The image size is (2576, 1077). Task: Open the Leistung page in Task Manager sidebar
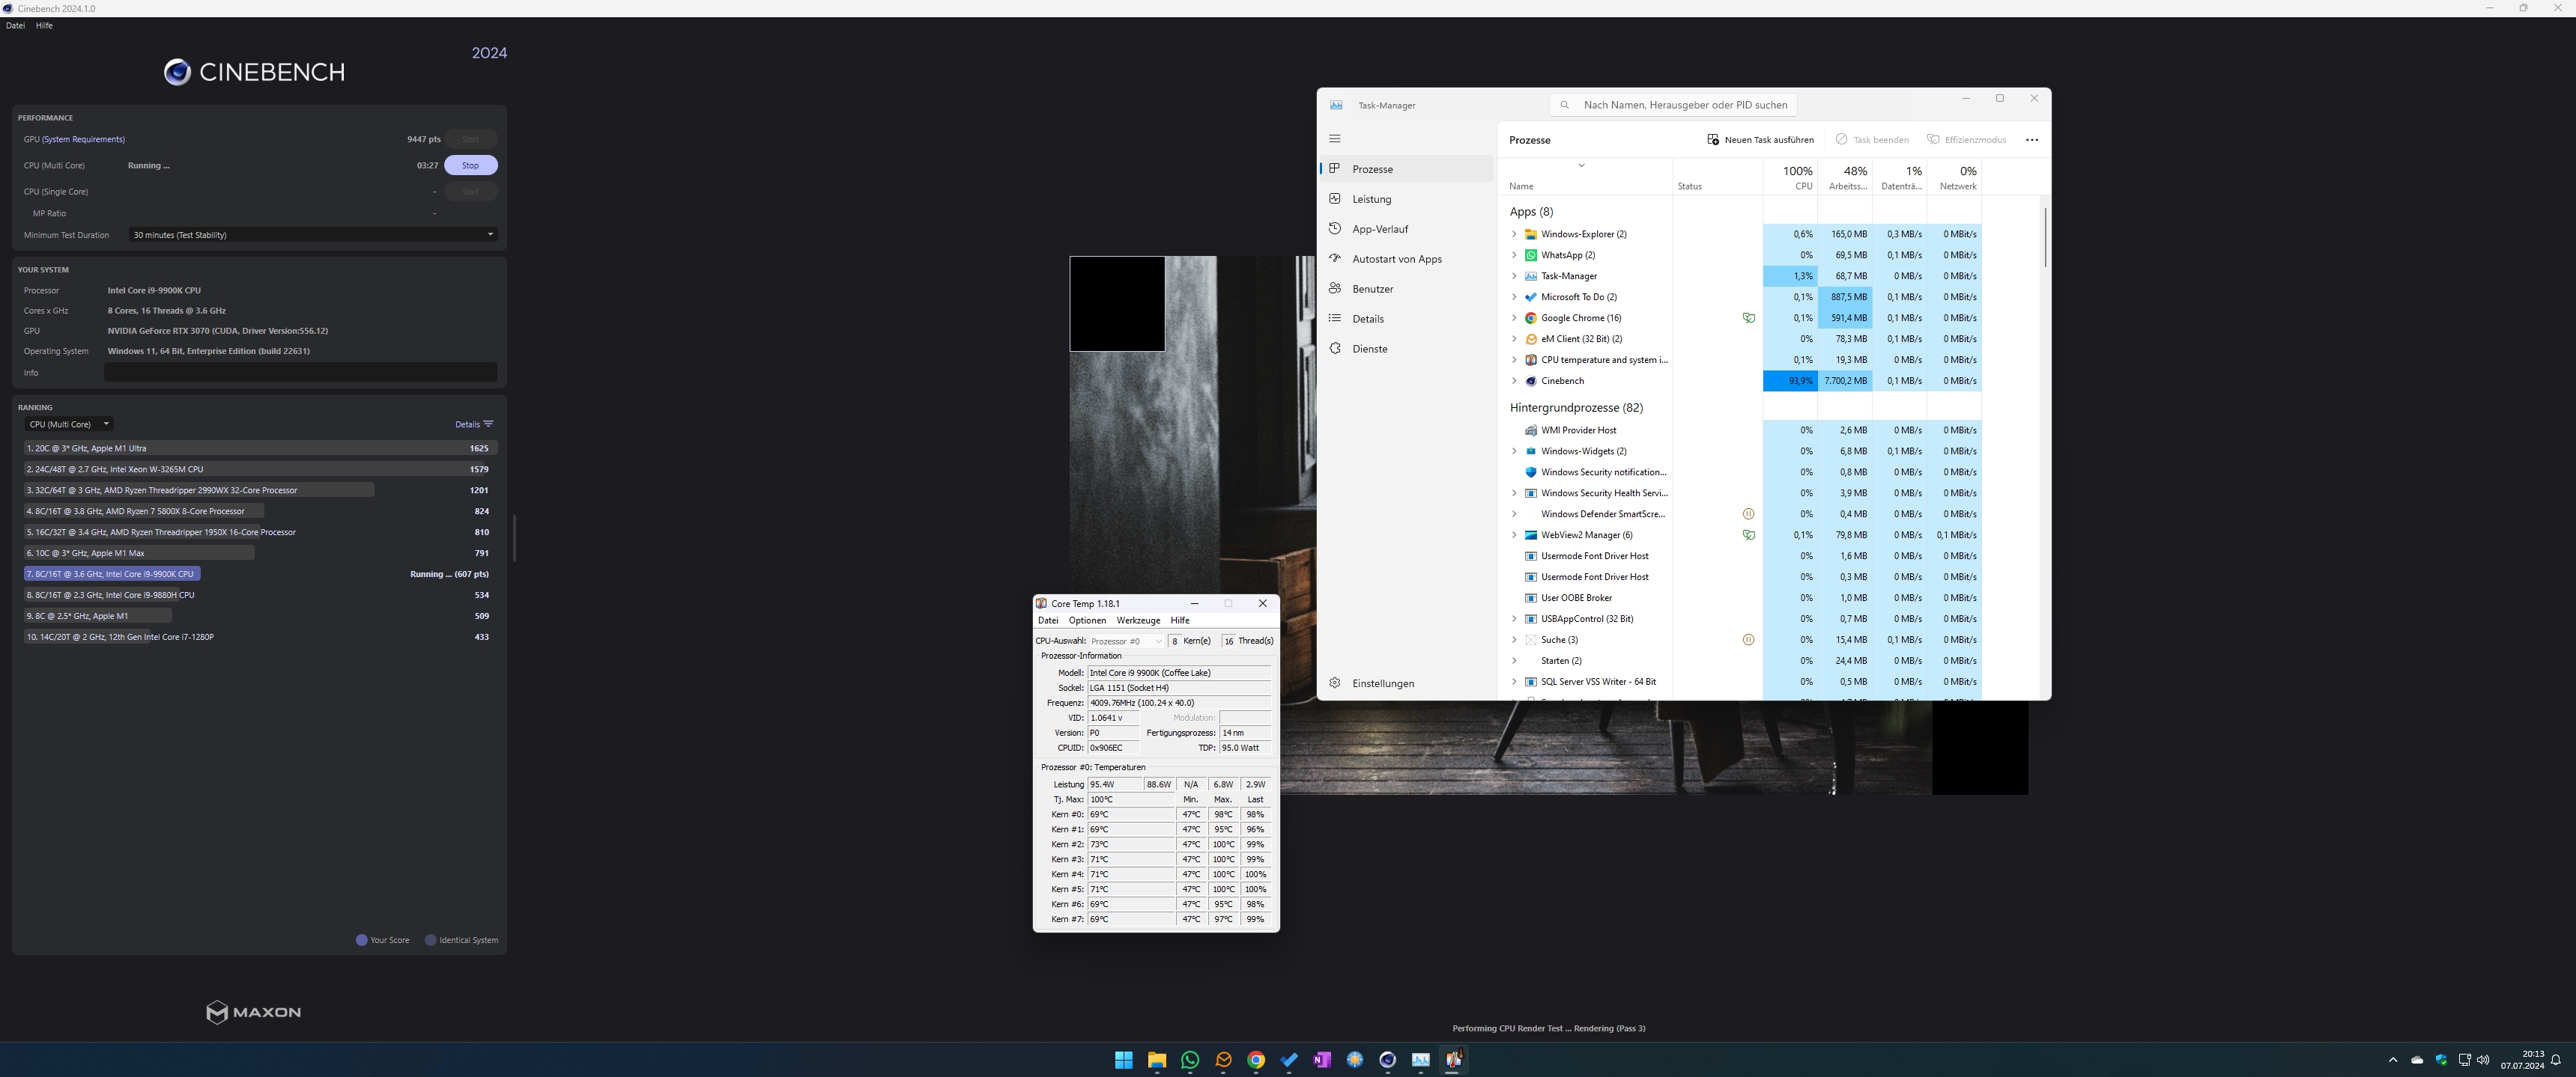tap(1371, 199)
